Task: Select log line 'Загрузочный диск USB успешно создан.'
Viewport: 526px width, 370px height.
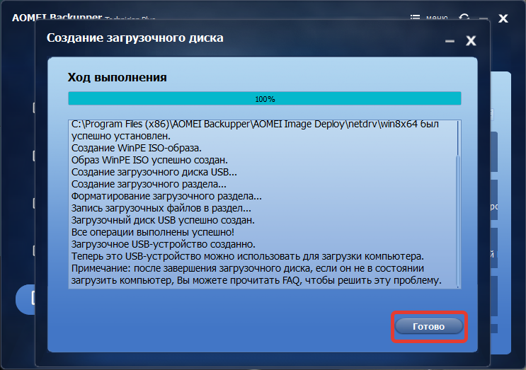Action: pyautogui.click(x=163, y=221)
